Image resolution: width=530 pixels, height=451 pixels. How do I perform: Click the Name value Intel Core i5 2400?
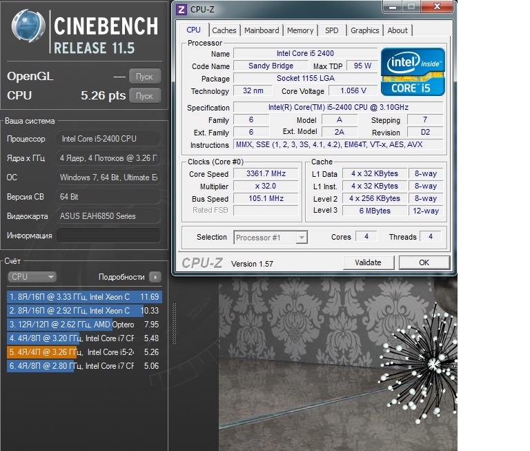click(305, 53)
